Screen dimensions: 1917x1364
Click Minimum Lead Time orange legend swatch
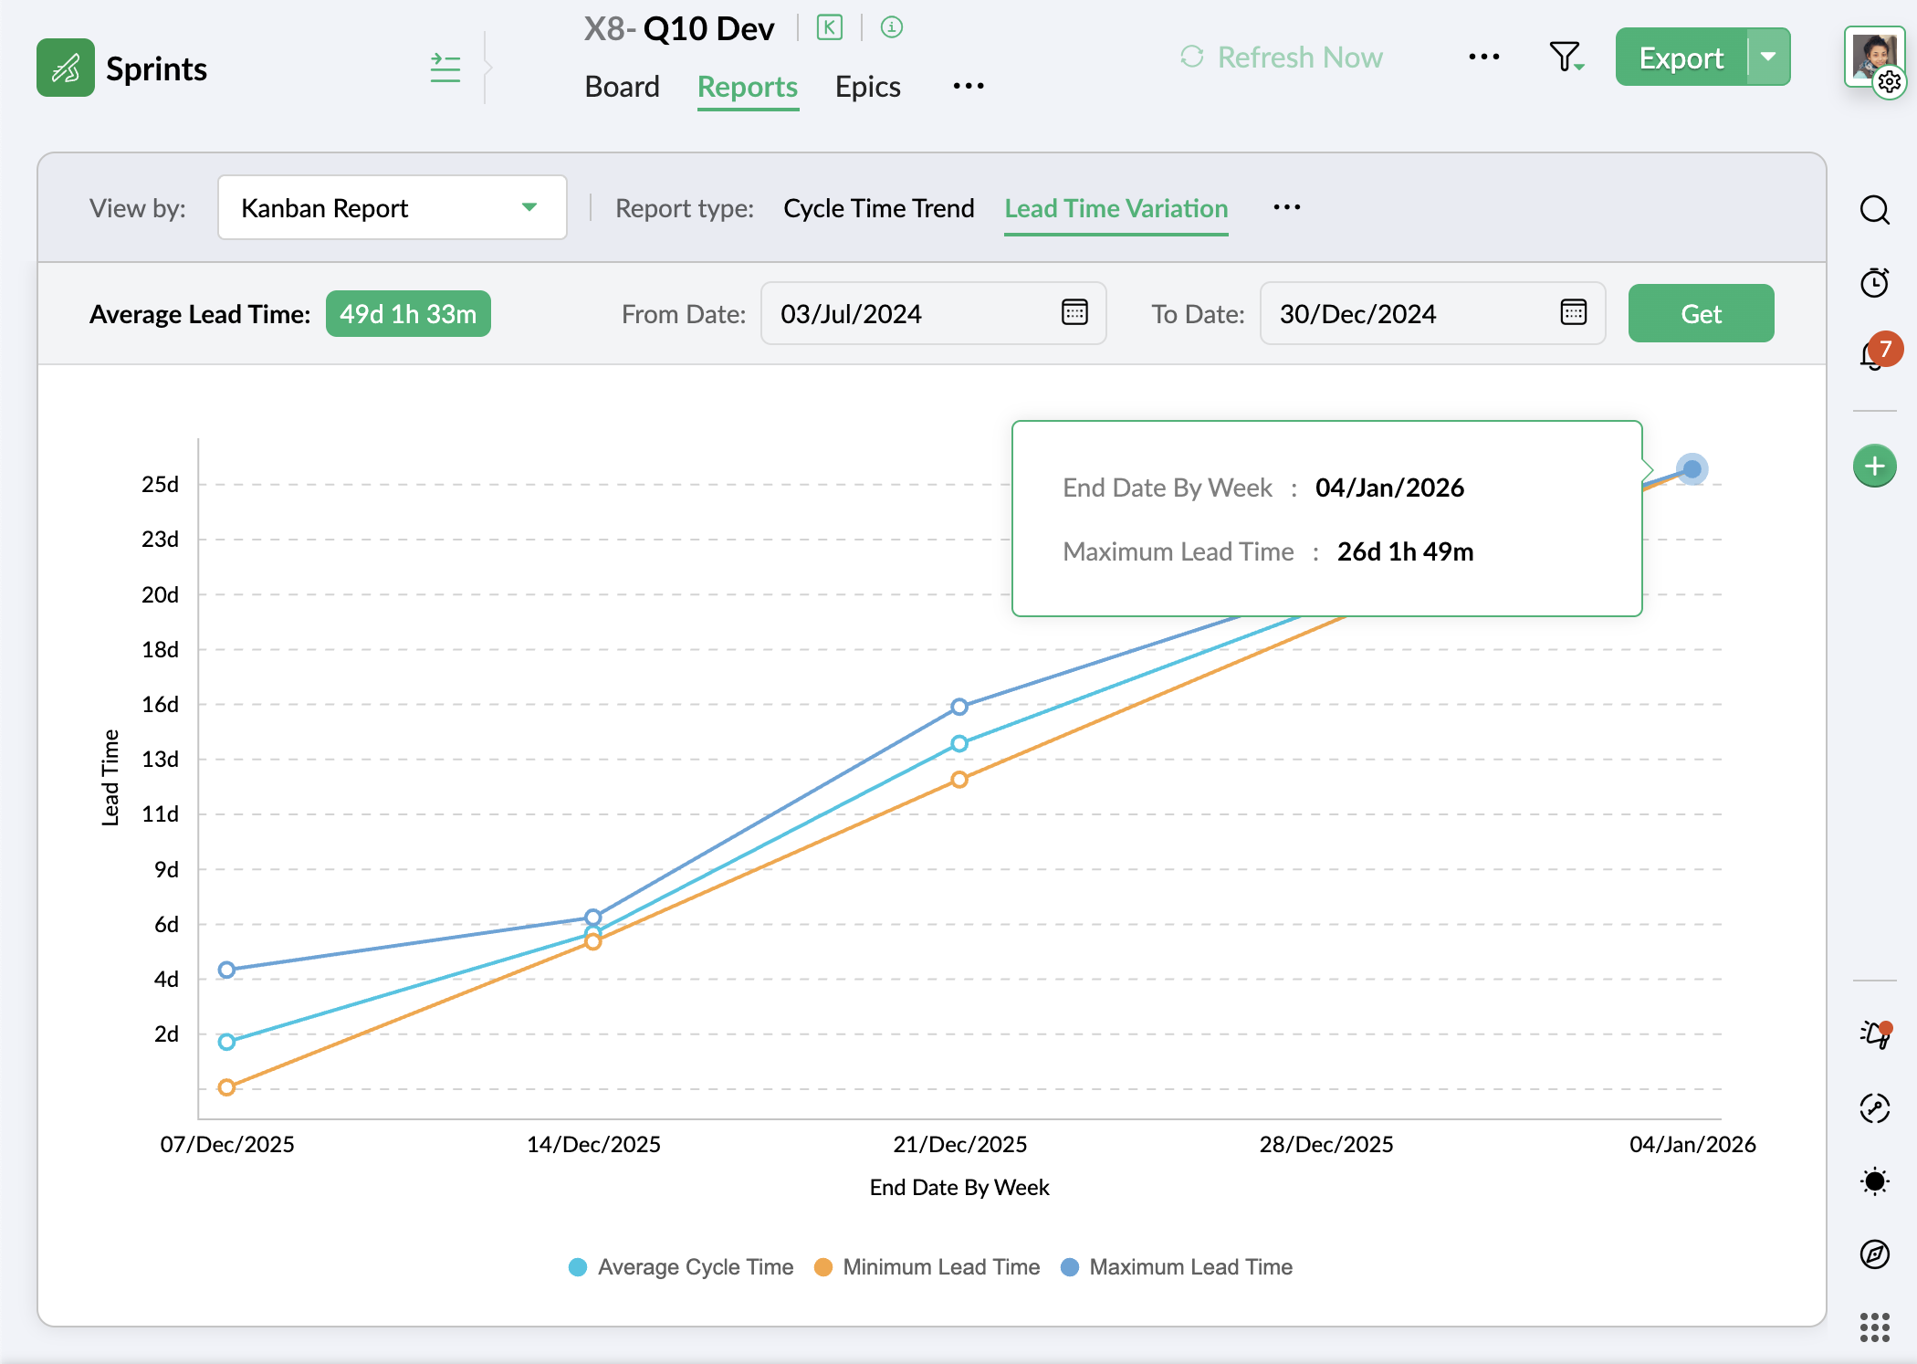pos(823,1267)
